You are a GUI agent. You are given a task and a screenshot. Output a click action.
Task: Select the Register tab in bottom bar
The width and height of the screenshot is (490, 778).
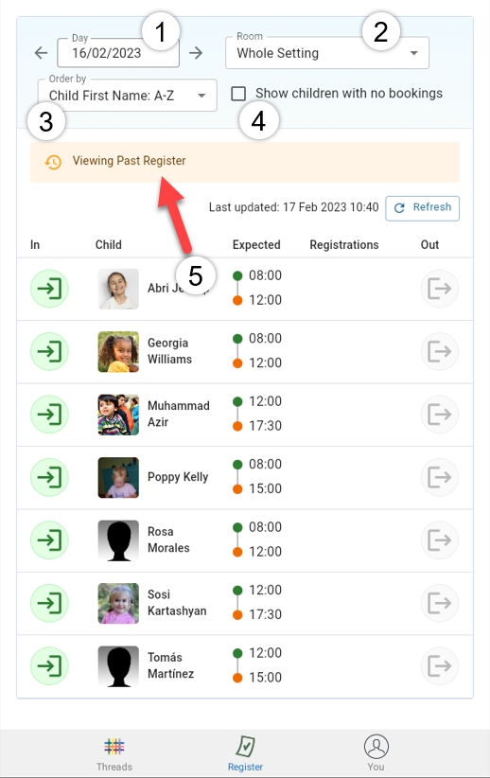pos(245,754)
